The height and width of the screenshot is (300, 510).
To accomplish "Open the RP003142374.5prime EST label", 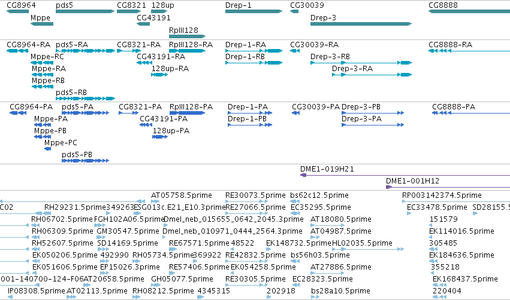I will (442, 195).
